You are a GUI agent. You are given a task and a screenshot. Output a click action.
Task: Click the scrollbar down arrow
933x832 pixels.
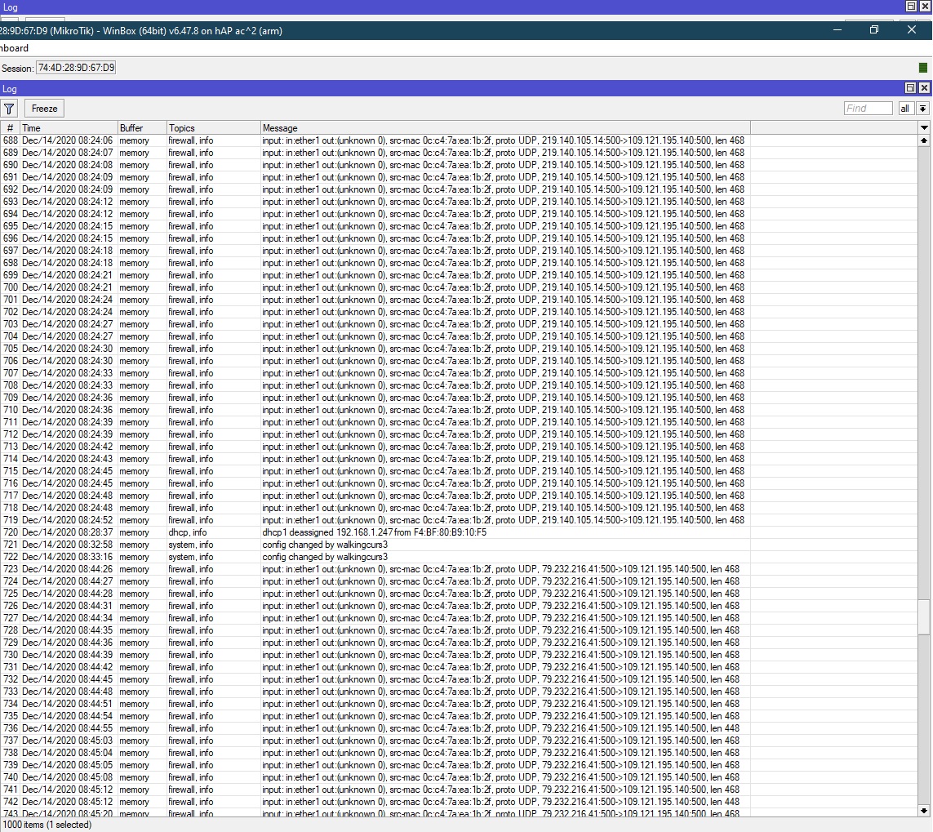click(x=924, y=811)
